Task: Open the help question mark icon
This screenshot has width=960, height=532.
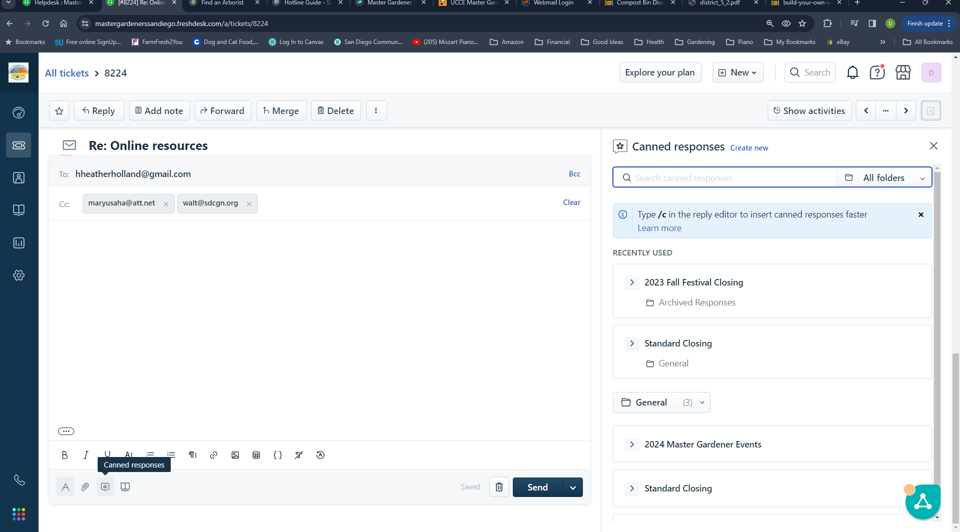Action: pos(877,72)
